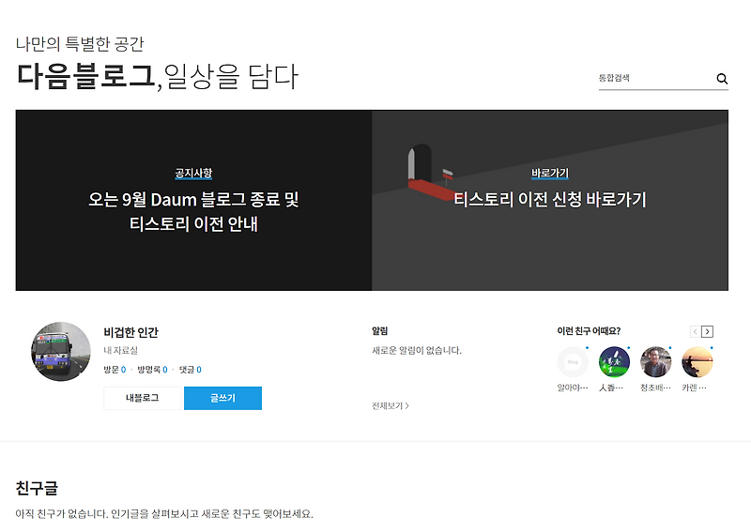751x532 pixels.
Task: Open the bus profile picture
Action: pyautogui.click(x=61, y=352)
